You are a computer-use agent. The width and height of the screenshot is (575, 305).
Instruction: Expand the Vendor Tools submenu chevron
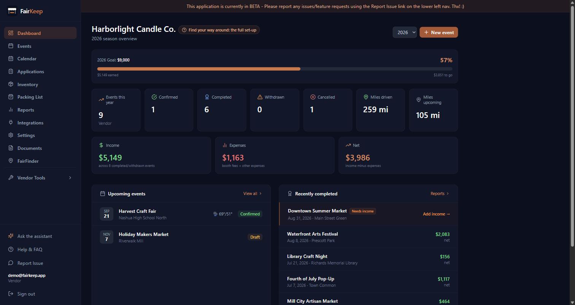[70, 178]
